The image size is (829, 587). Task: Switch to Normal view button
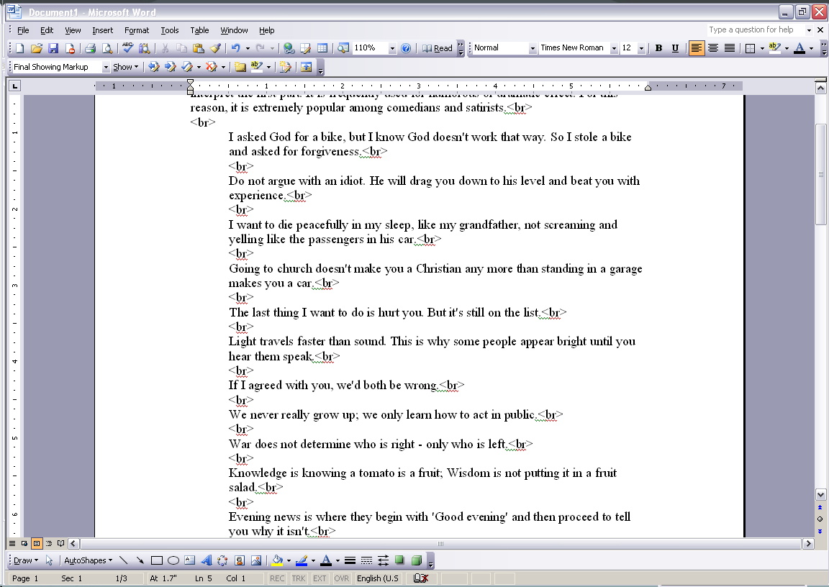(x=12, y=543)
